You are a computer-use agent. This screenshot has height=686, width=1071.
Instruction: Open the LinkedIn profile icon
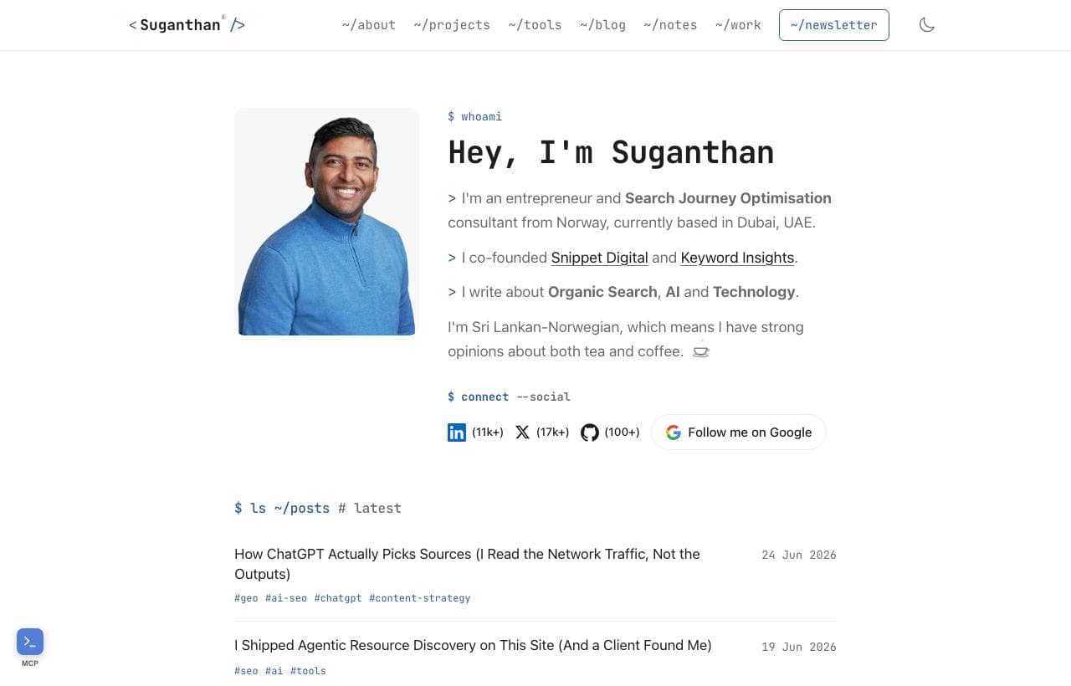[x=457, y=433]
